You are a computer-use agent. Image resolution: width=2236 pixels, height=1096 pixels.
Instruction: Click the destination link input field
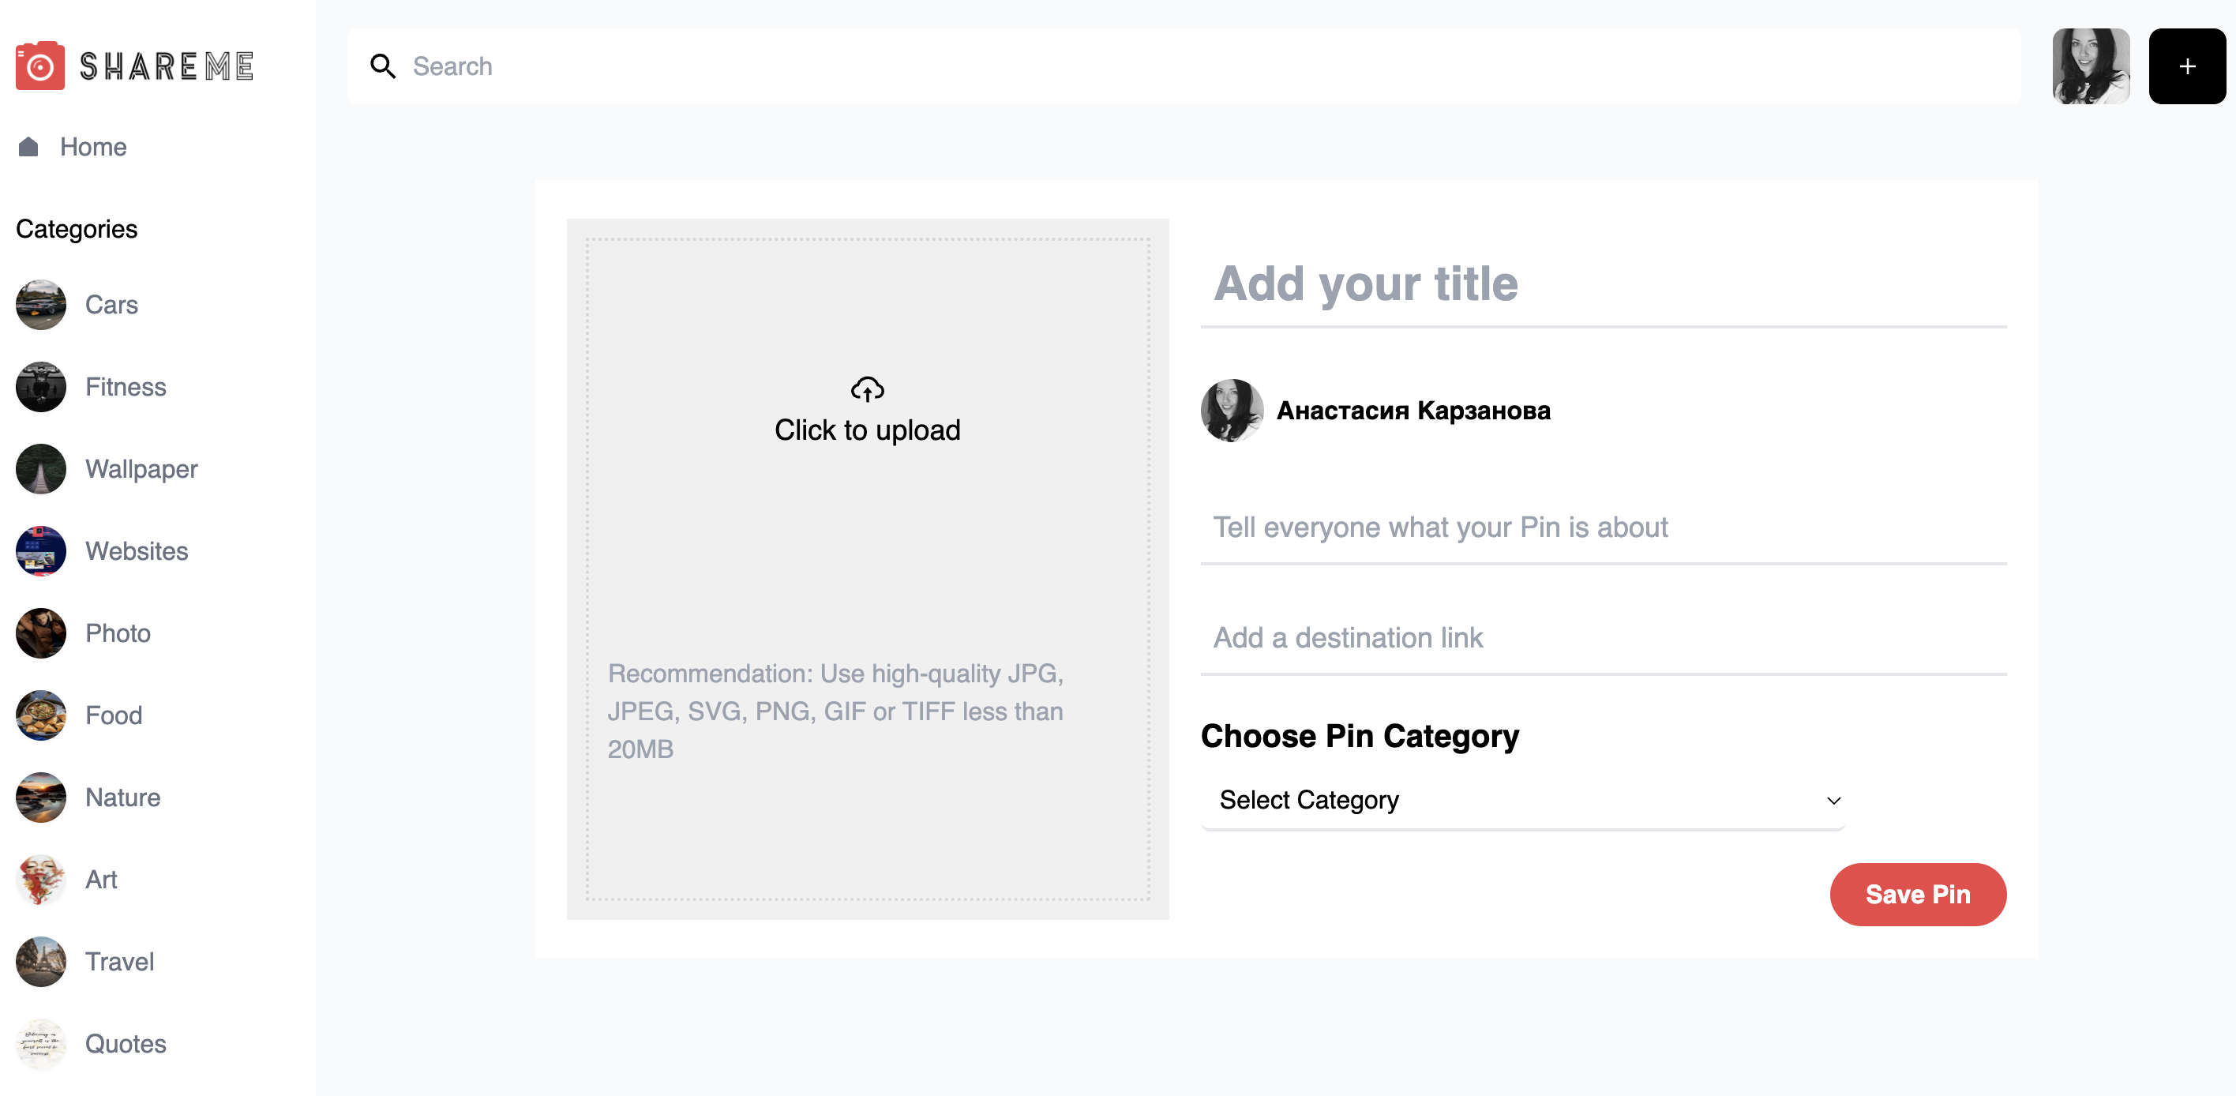click(1602, 638)
